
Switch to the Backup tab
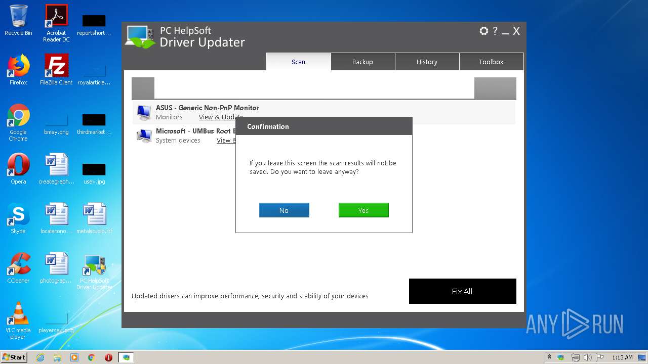(x=362, y=62)
